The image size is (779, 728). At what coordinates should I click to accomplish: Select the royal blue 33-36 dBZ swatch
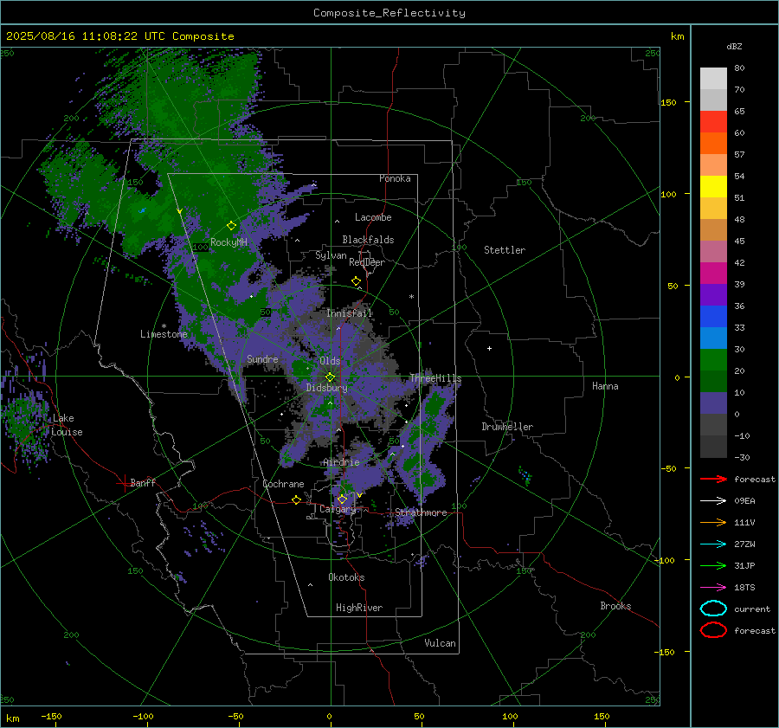click(713, 317)
